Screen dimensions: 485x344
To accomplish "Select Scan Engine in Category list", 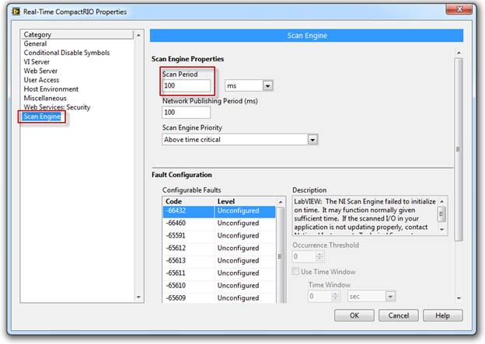I will (43, 116).
